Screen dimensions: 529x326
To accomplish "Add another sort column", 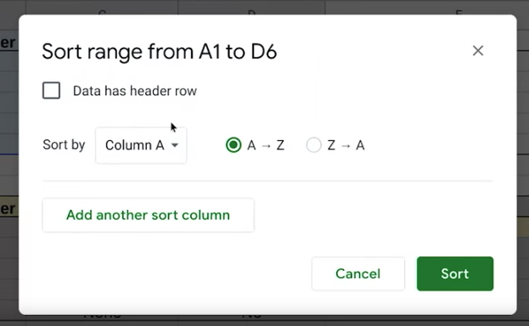I will coord(148,216).
